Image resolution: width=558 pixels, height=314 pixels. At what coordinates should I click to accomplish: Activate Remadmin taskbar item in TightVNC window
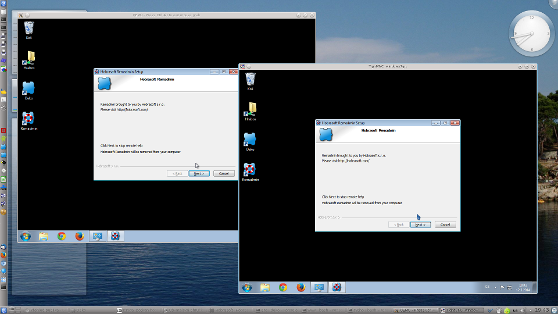tap(337, 287)
